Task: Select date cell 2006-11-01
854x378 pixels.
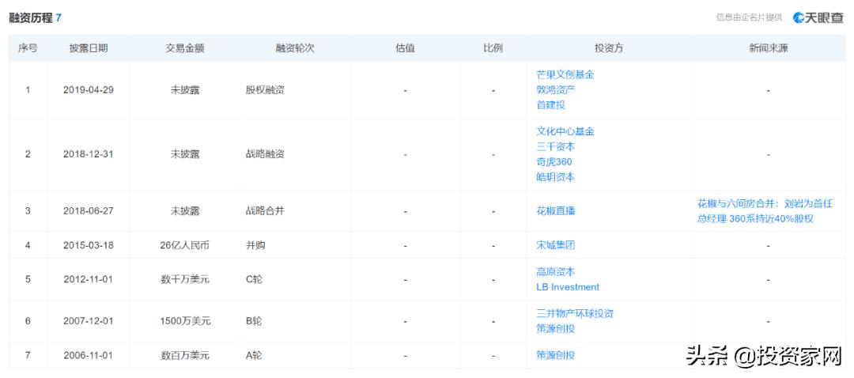Action: pos(89,355)
